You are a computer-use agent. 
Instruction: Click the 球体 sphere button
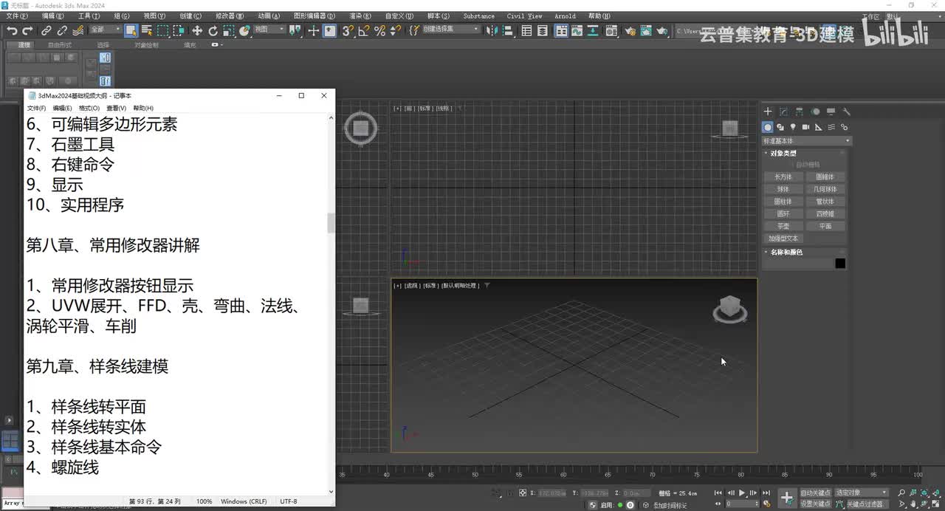coord(783,189)
